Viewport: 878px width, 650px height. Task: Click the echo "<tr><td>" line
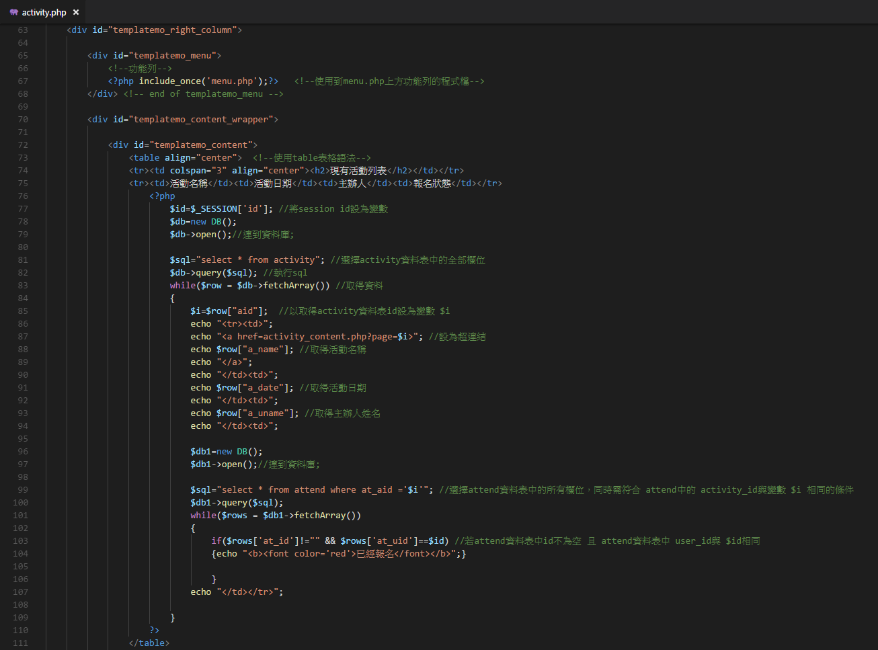(232, 324)
